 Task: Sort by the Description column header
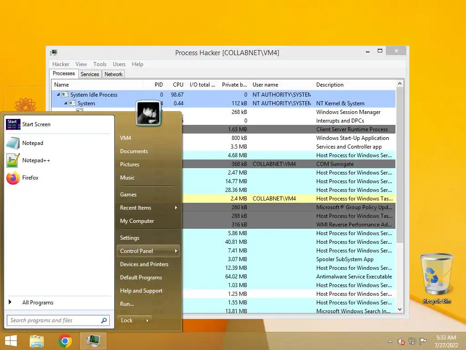[355, 85]
